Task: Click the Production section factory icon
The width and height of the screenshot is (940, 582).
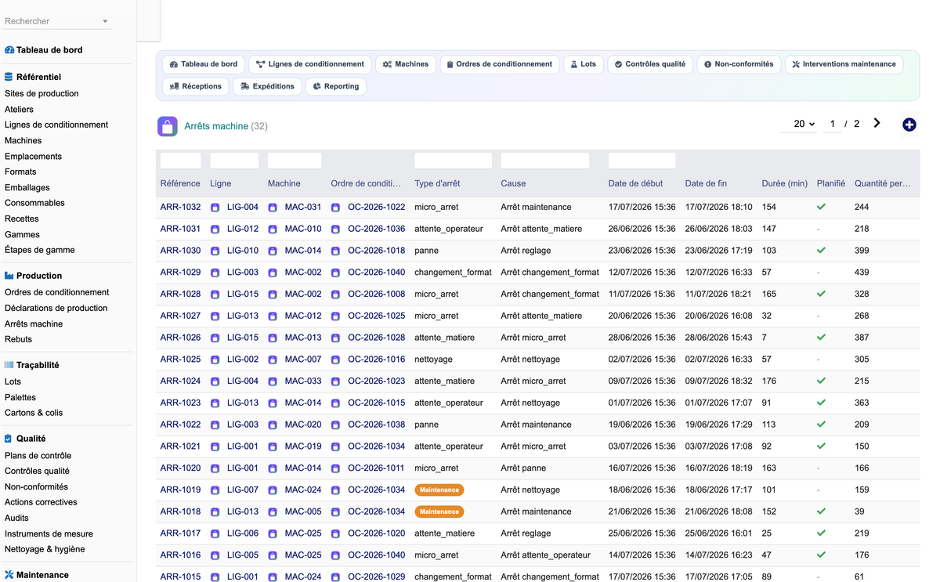Action: (9, 276)
